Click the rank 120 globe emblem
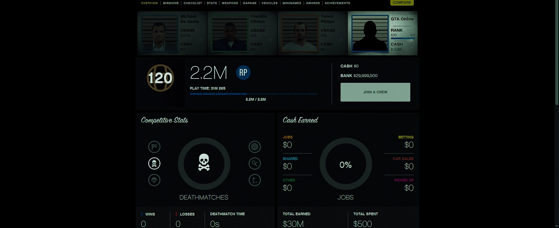The width and height of the screenshot is (559, 228). coord(160,78)
